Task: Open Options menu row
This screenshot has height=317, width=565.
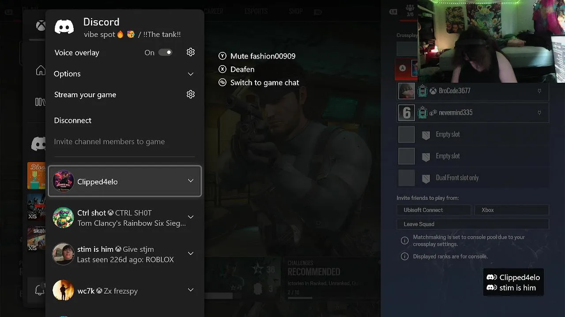Action: tap(124, 74)
